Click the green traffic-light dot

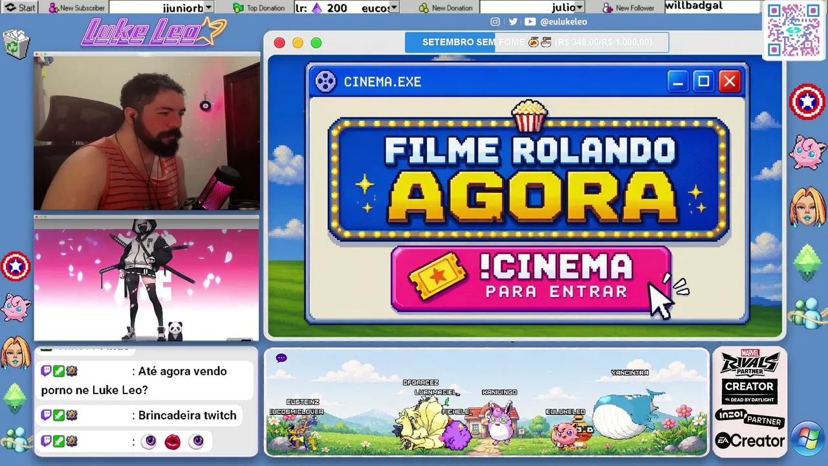(x=316, y=43)
